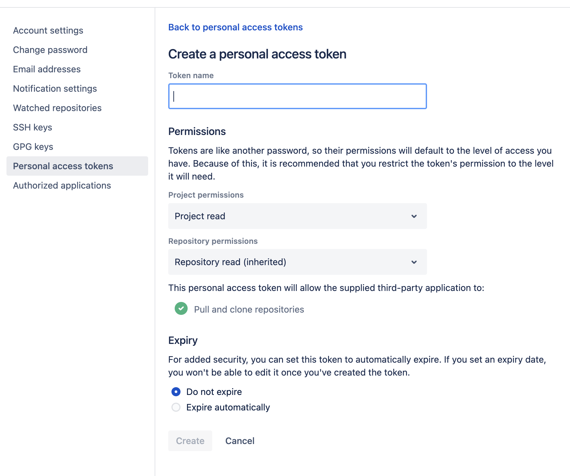570x476 pixels.
Task: Open Account settings from the sidebar
Action: click(x=48, y=30)
